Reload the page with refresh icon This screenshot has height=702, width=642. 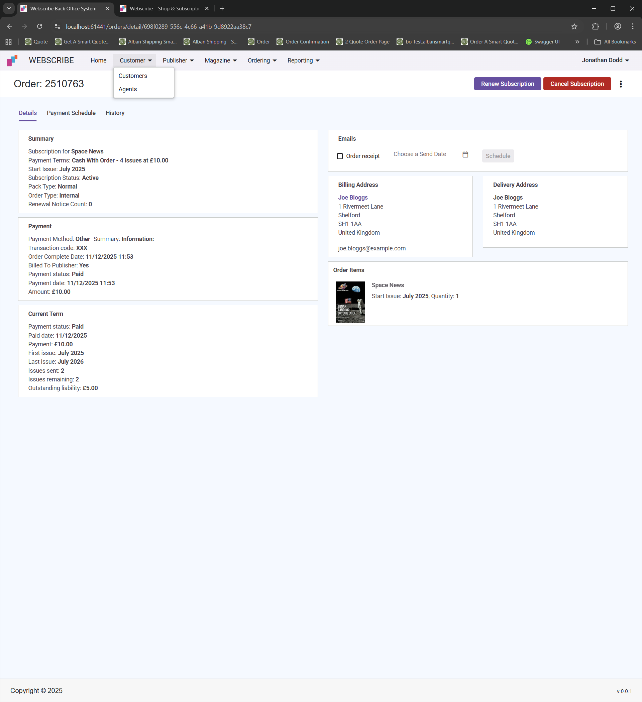(x=40, y=26)
